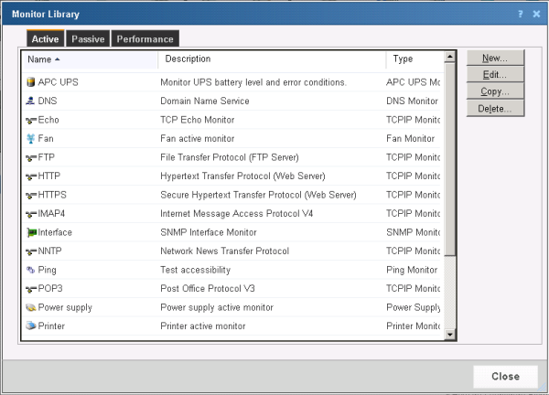549x395 pixels.
Task: Click the Echo row network icon
Action: click(x=31, y=121)
